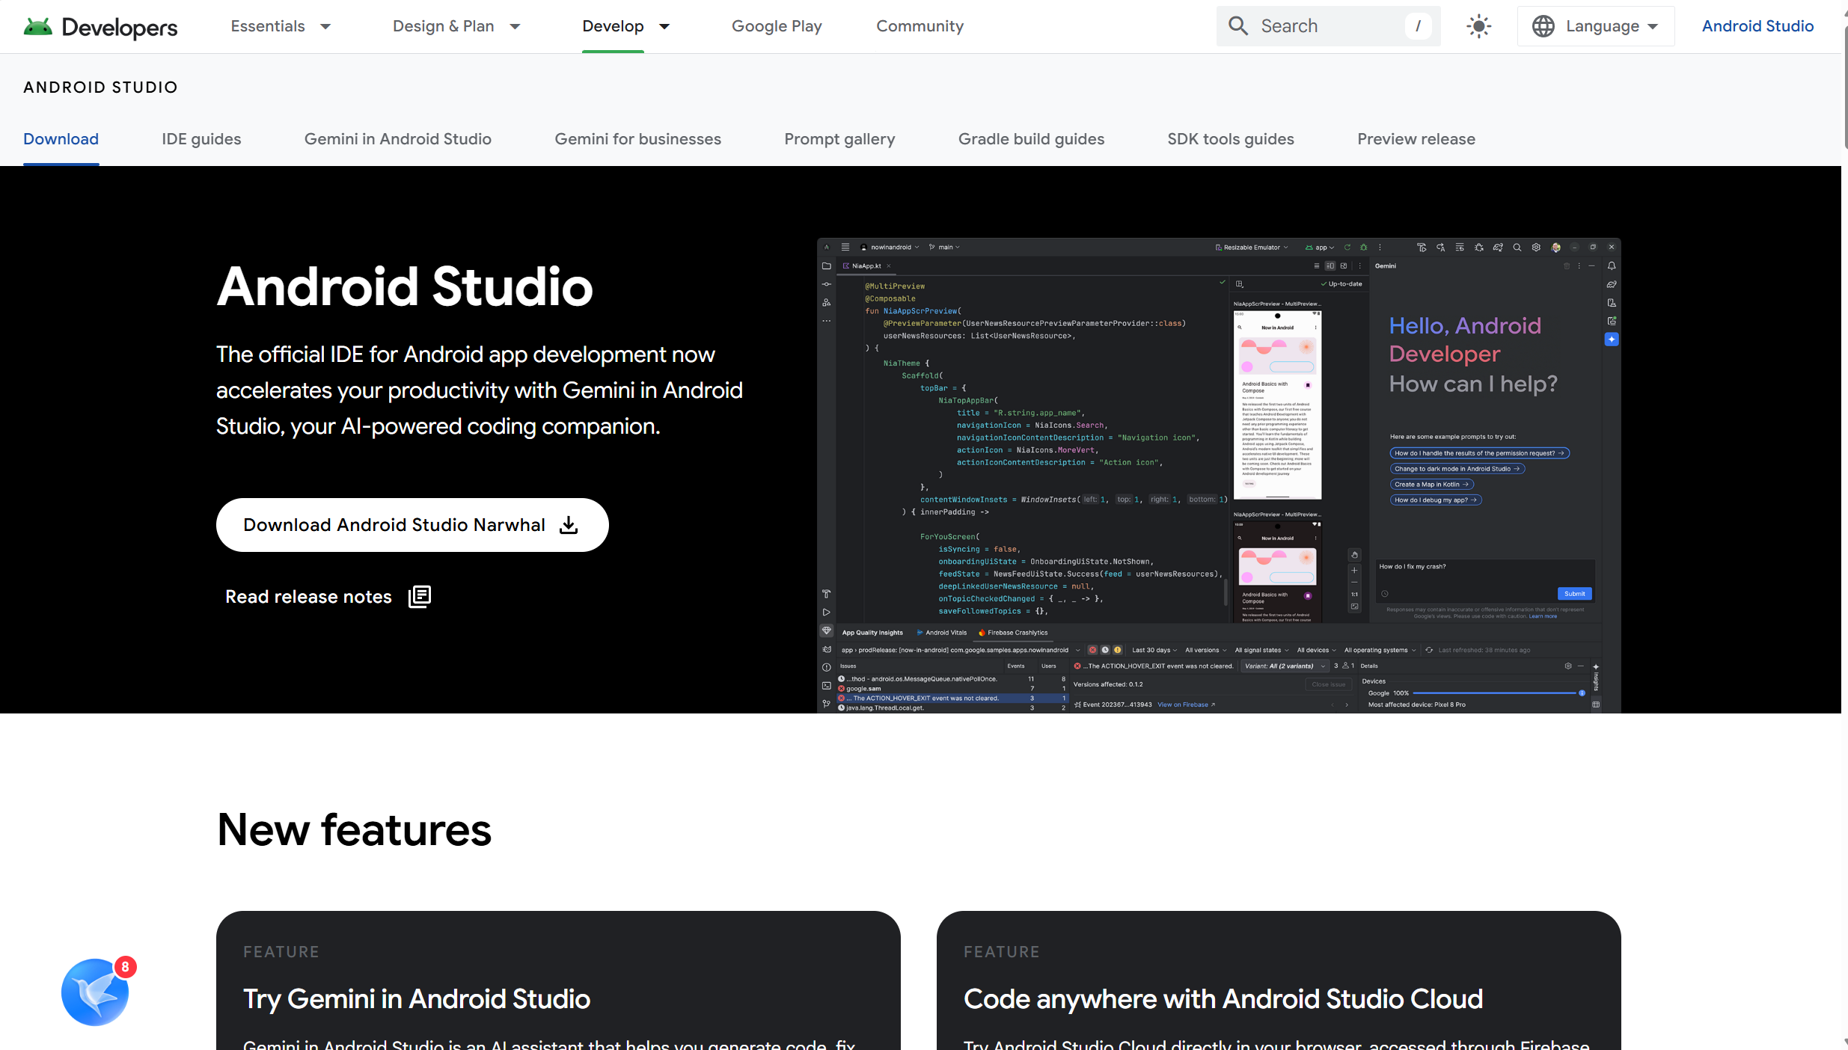Switch to Prompt gallery tab
1848x1050 pixels.
tap(839, 139)
